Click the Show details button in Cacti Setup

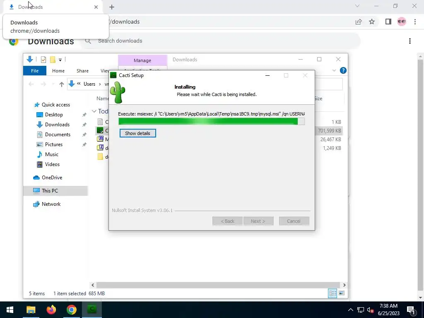tap(137, 133)
